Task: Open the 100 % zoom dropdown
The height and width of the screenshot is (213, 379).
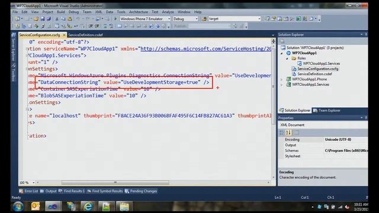Action: coord(34,183)
